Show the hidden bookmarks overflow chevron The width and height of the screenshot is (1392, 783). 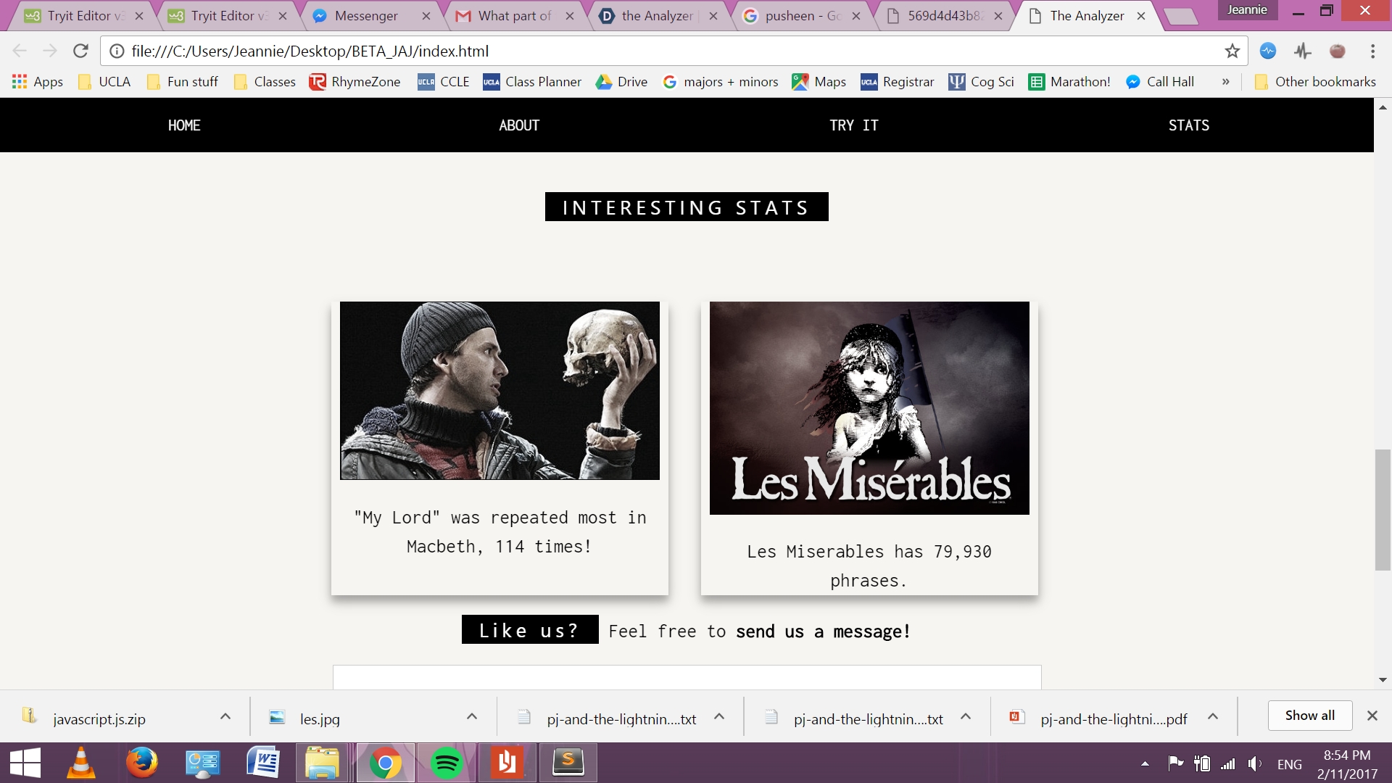[x=1225, y=82]
